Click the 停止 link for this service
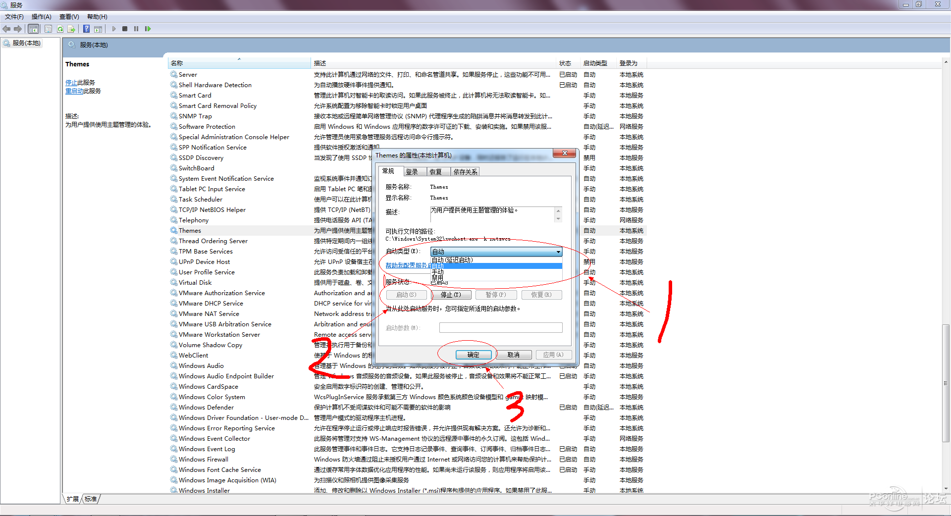 click(x=71, y=82)
